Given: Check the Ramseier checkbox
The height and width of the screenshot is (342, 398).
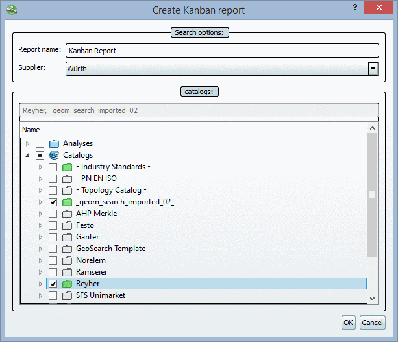Looking at the screenshot, I should [x=53, y=272].
